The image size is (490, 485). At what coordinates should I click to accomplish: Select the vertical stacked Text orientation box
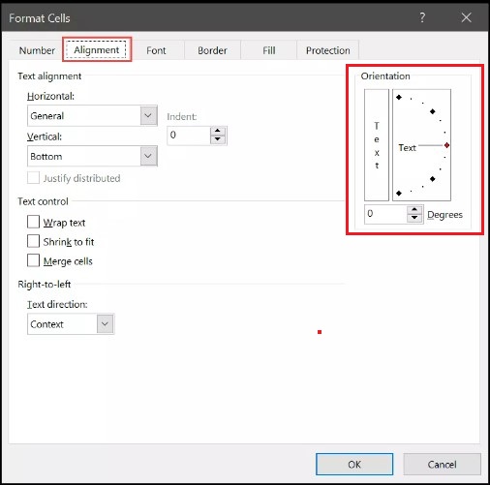(377, 145)
